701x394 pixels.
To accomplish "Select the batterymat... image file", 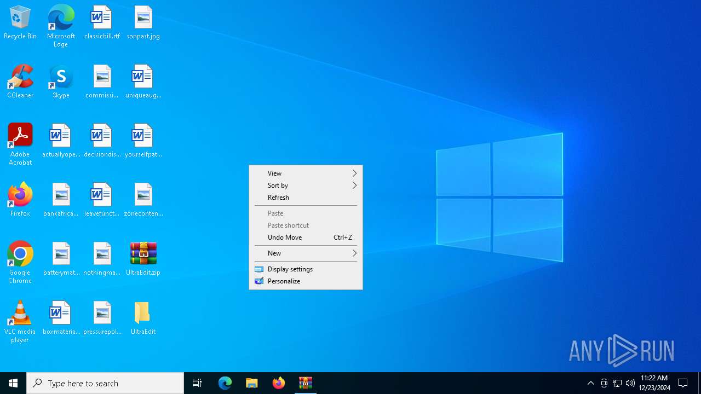I will (x=61, y=259).
